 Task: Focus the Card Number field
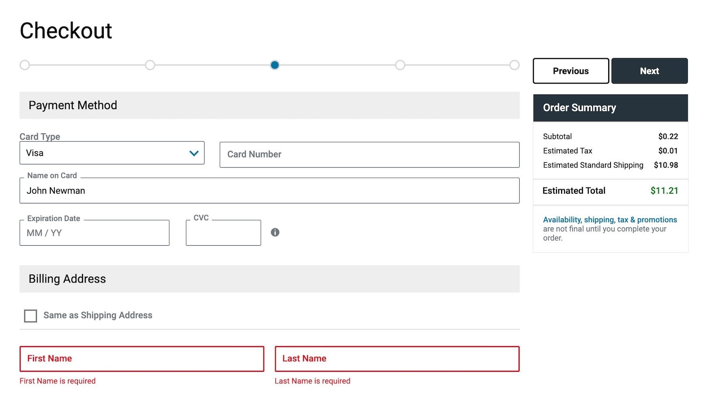[x=369, y=155]
